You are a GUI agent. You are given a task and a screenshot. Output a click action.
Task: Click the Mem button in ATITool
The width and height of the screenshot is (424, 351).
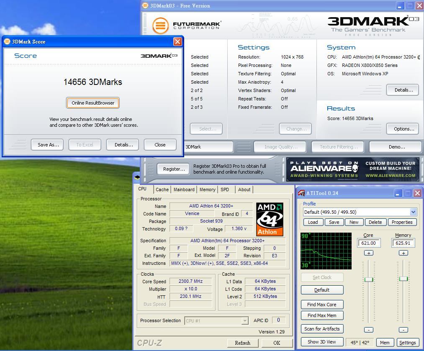tap(385, 342)
